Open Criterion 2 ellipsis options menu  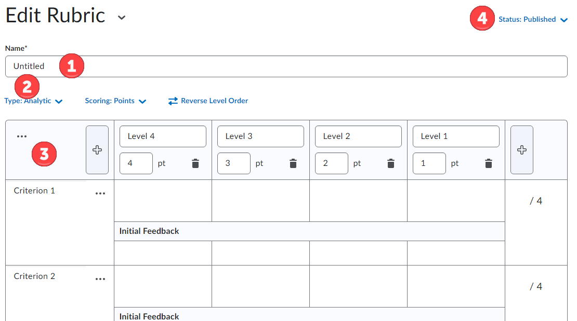tap(100, 279)
